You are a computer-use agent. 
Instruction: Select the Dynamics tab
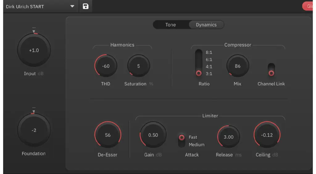click(206, 25)
